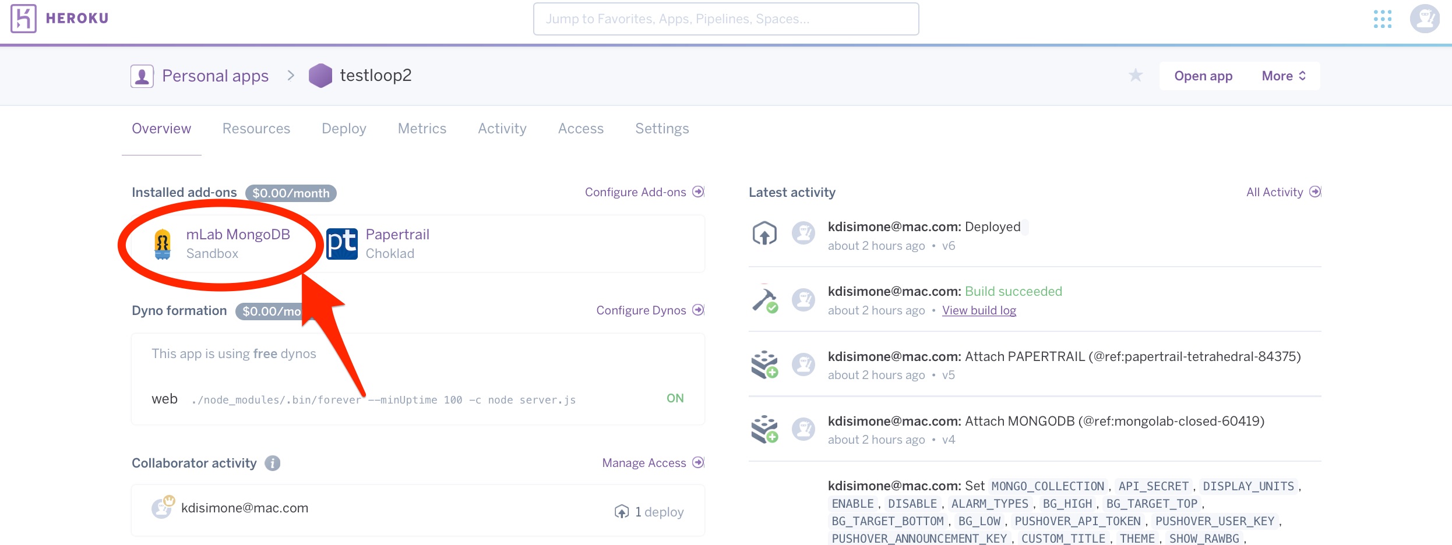Screen dimensions: 1452x545
Task: Click the Papertrail pt logo icon
Action: [x=342, y=244]
